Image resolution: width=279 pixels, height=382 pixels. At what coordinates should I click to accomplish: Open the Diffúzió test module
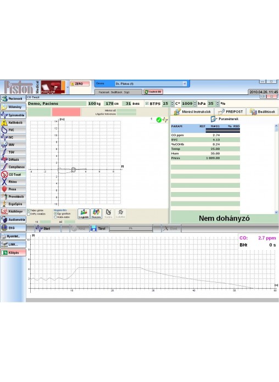coord(13,160)
